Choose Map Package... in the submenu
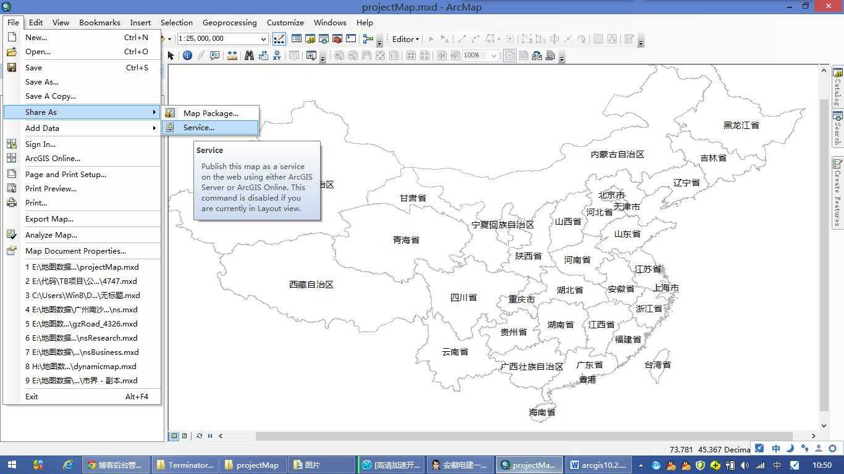Screen dimensions: 844x474 point(210,113)
